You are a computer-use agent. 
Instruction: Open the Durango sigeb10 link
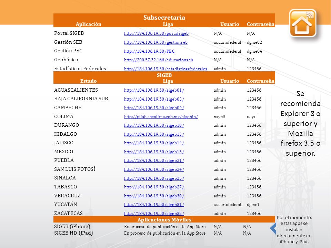[x=154, y=125]
